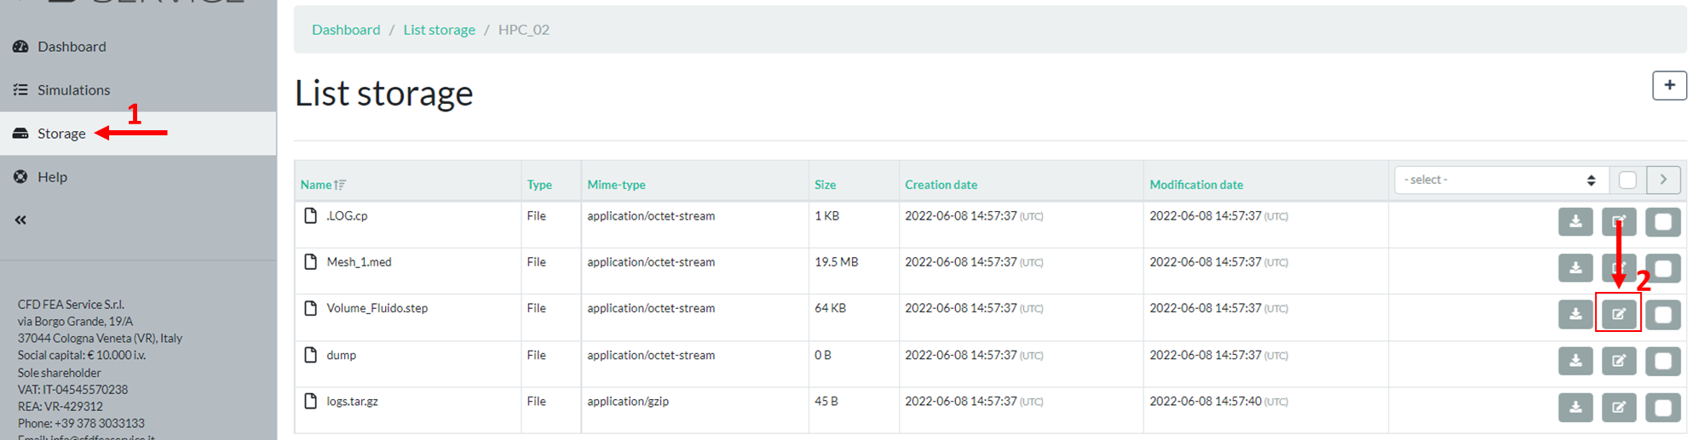1704x440 pixels.
Task: Edit the logs.tar.gz entry
Action: pyautogui.click(x=1618, y=407)
